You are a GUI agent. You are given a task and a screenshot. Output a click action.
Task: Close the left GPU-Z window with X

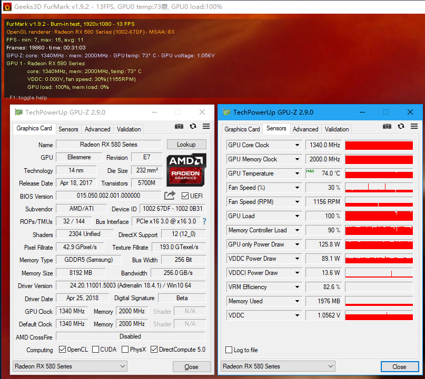point(202,112)
